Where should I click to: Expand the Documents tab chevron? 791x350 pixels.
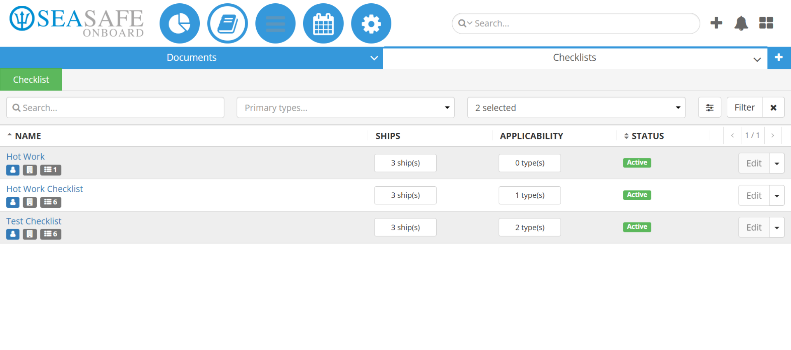coord(374,58)
